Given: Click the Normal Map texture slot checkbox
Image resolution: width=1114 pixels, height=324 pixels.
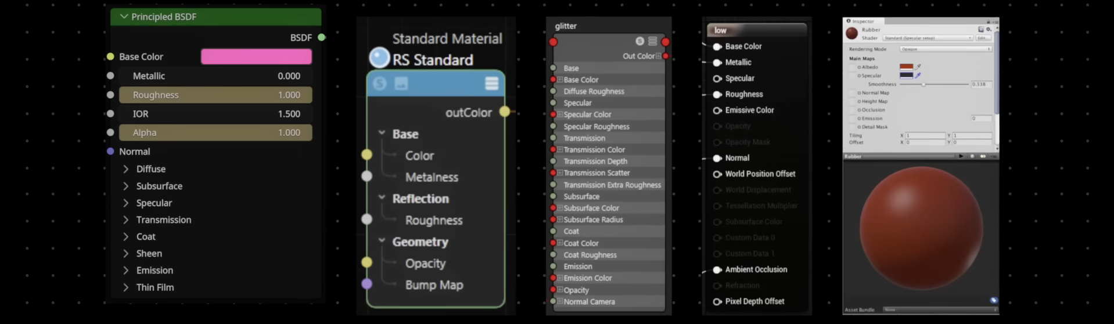Looking at the screenshot, I should [852, 93].
